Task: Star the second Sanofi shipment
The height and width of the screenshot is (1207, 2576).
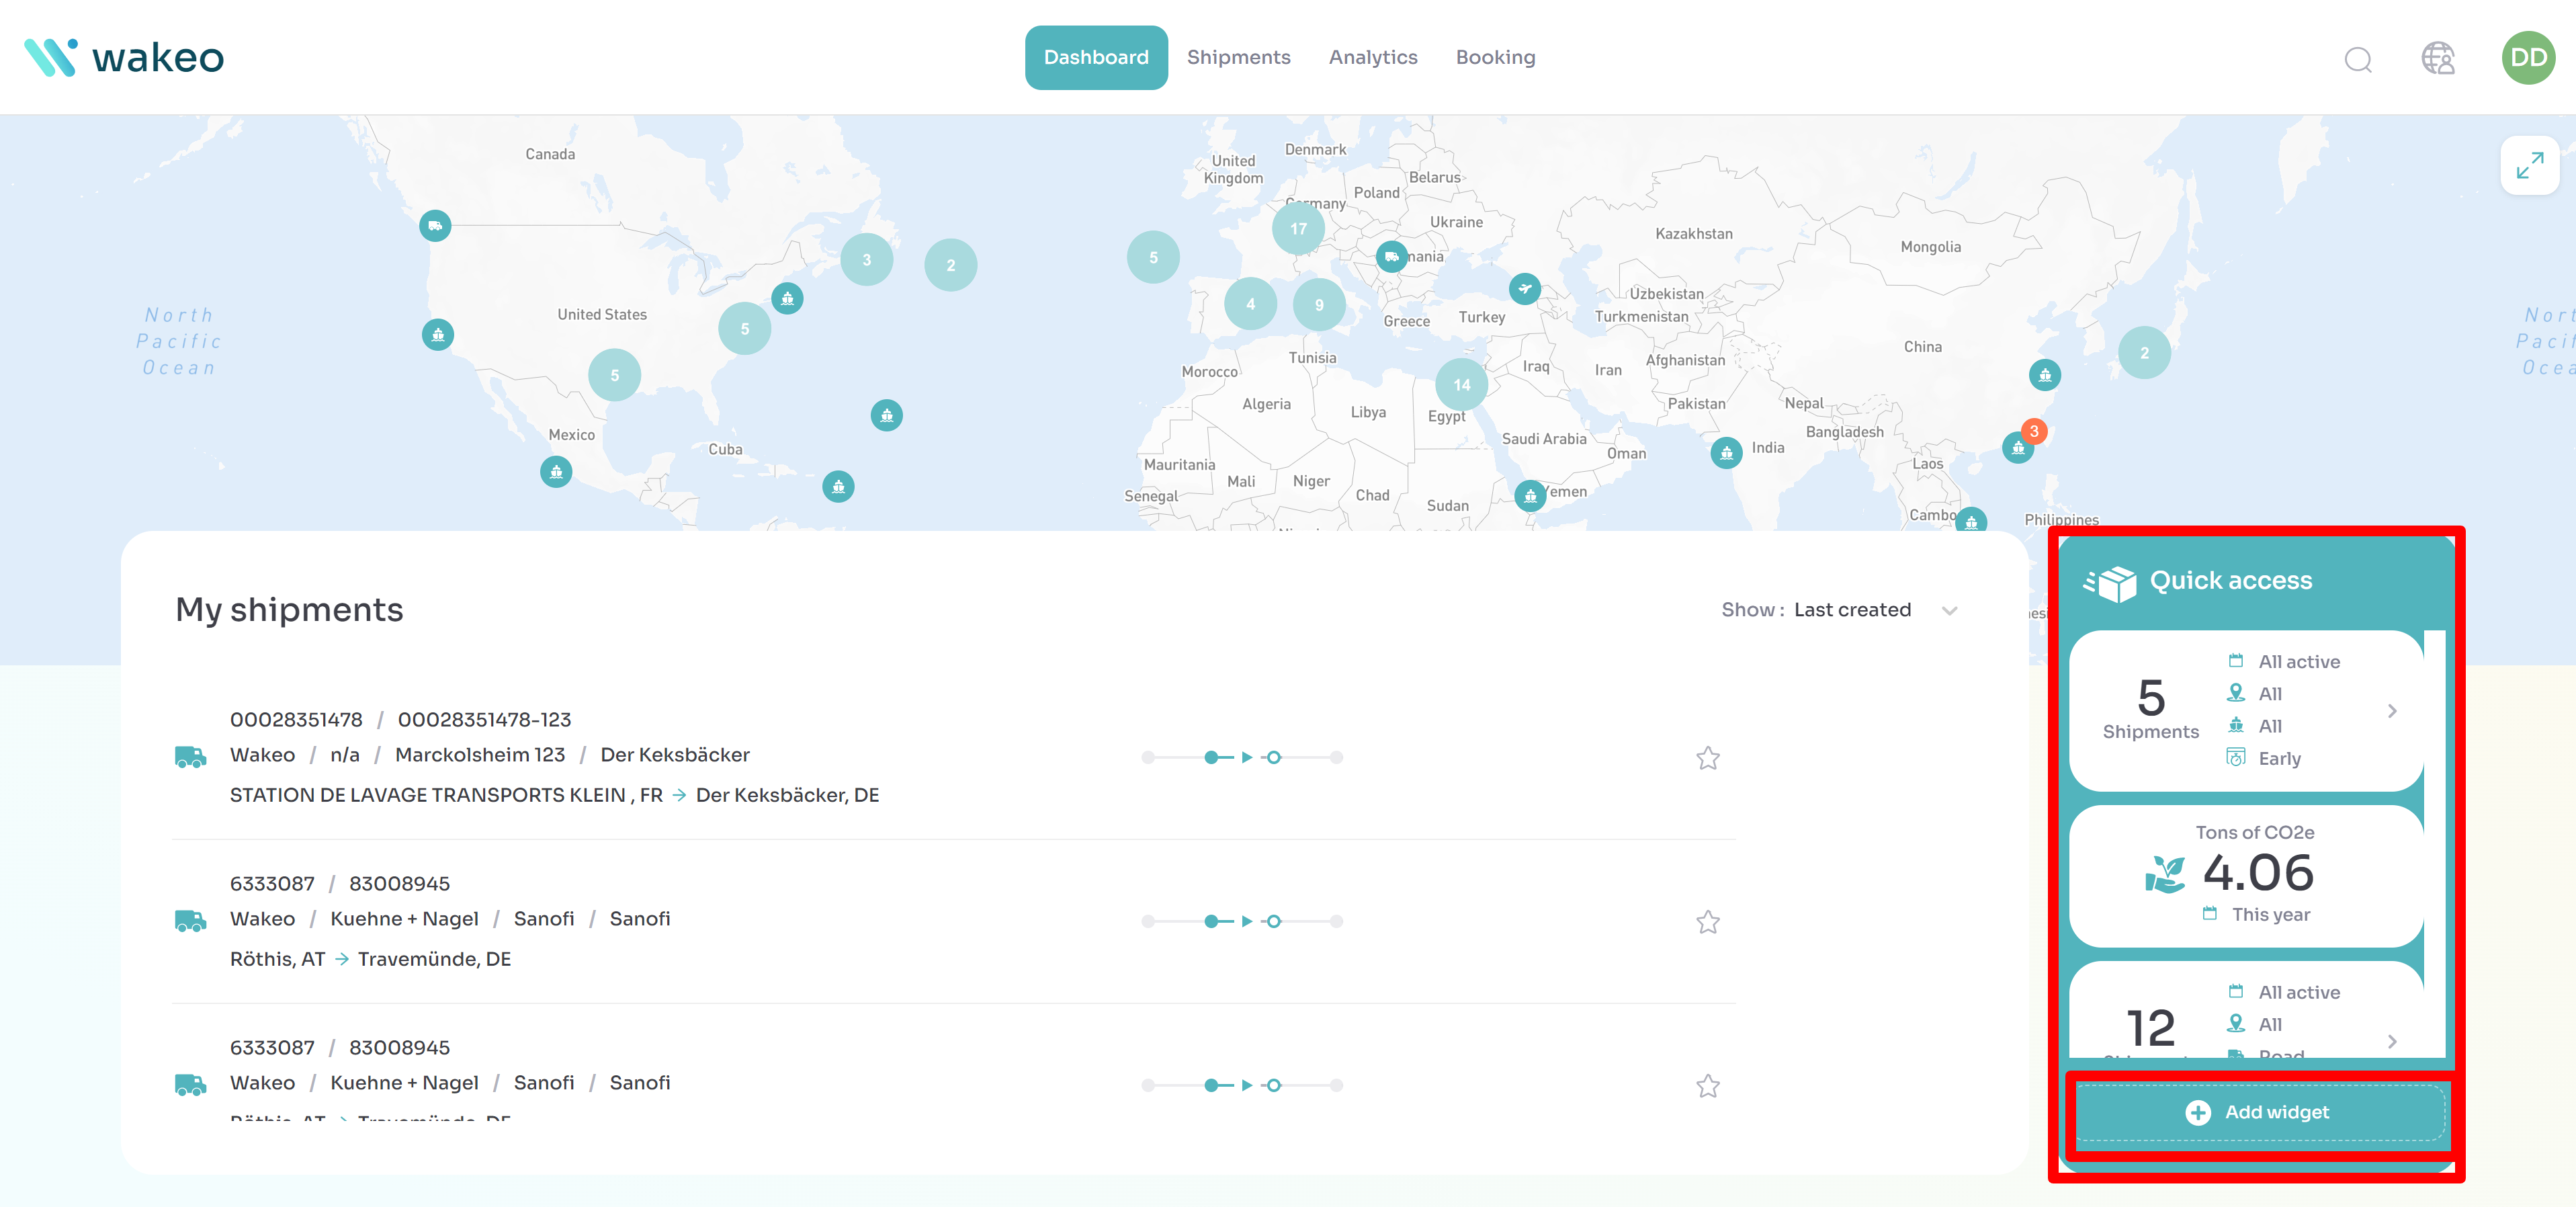Action: pos(1707,922)
